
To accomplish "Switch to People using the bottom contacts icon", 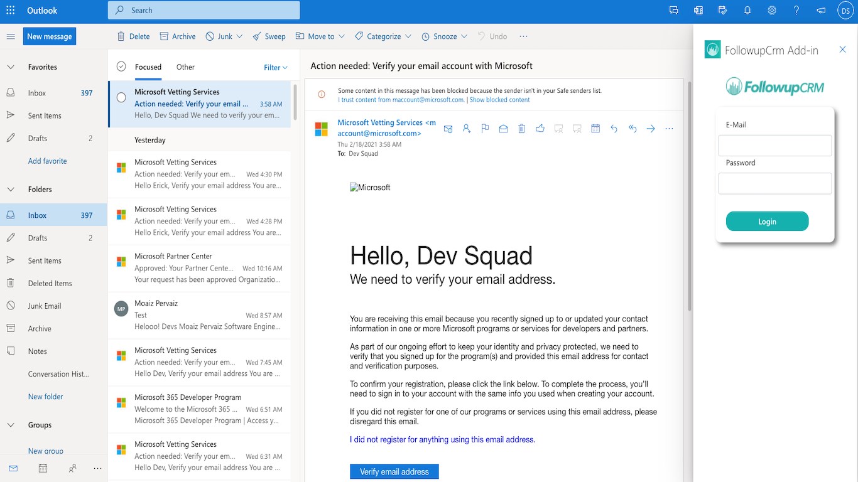I will (x=72, y=468).
